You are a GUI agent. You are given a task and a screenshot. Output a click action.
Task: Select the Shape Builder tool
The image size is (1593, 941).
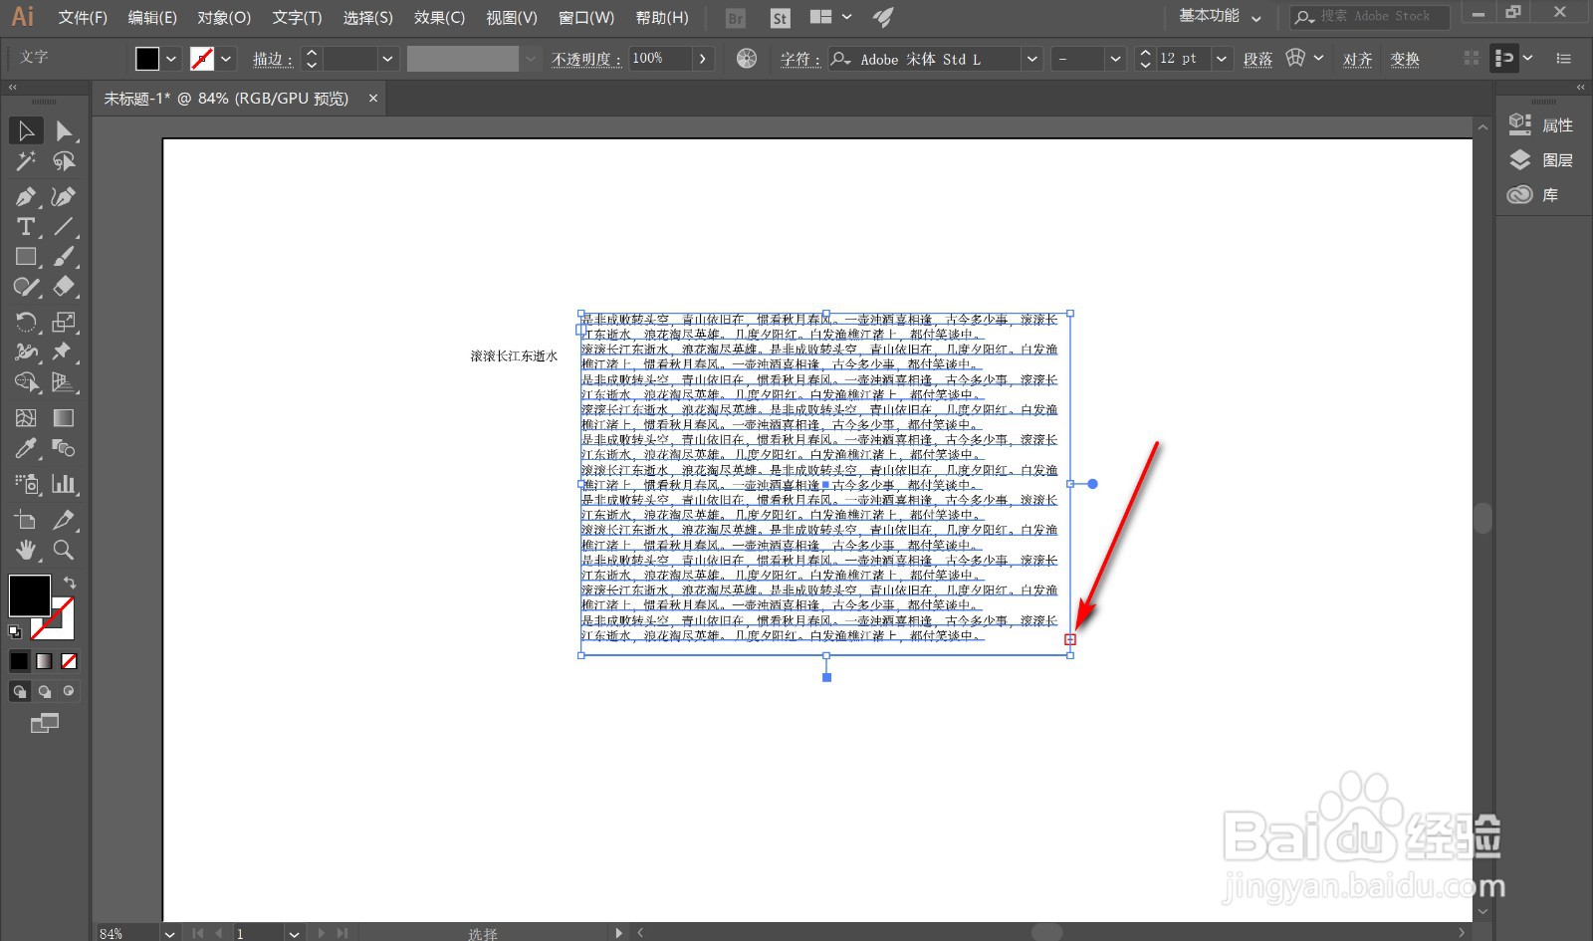click(x=26, y=382)
